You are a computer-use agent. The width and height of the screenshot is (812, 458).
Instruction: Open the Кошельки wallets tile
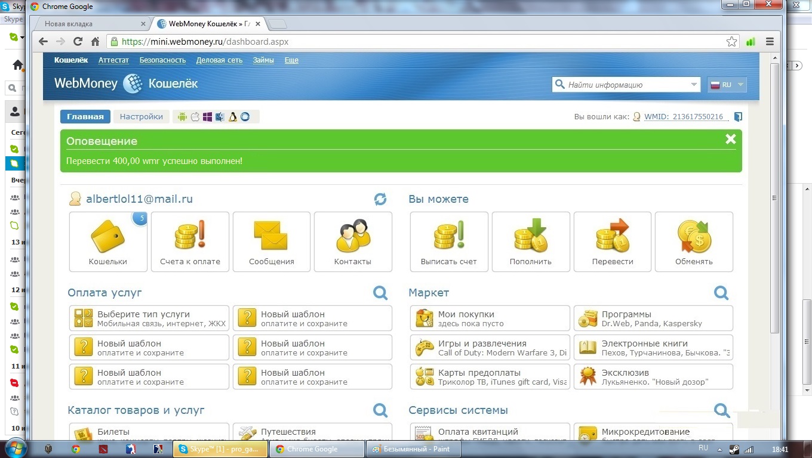pyautogui.click(x=108, y=242)
